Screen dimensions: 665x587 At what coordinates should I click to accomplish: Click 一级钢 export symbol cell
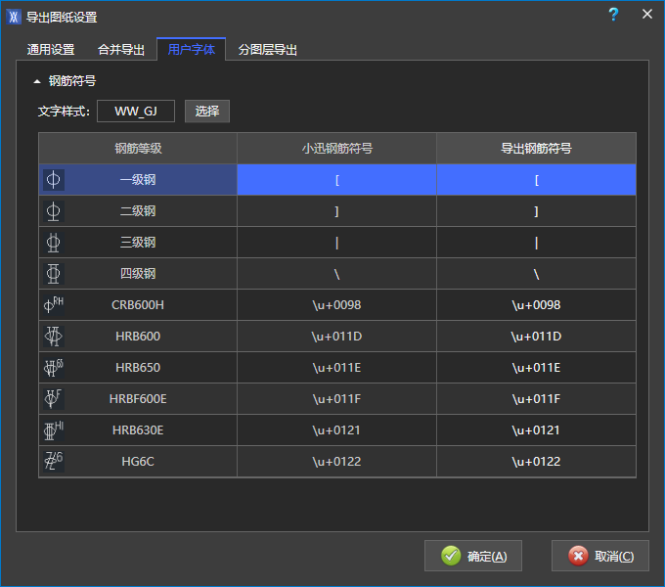click(x=537, y=180)
